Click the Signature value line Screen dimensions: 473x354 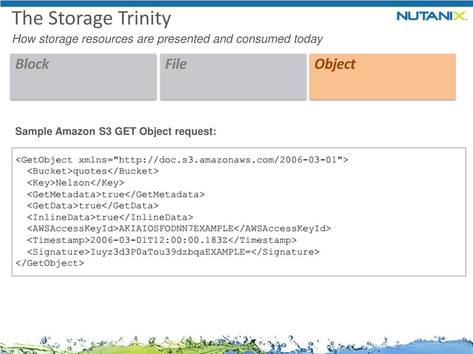click(x=173, y=252)
